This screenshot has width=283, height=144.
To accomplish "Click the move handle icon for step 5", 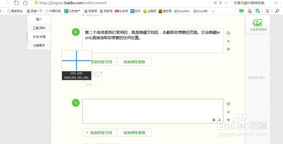I will tap(228, 104).
